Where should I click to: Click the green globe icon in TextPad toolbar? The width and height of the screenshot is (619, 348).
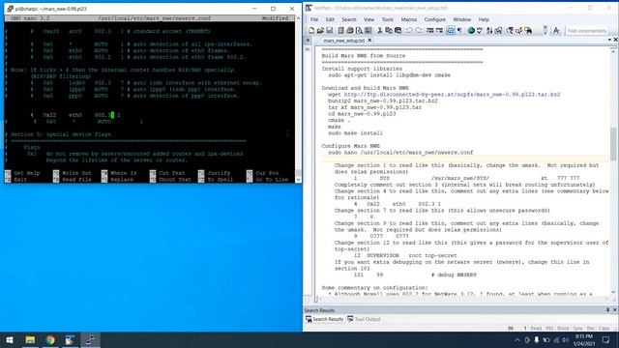click(471, 30)
